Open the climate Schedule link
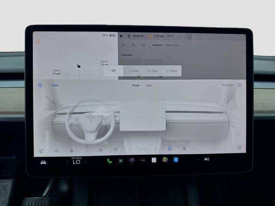This screenshot has width=275, height=206. tap(228, 85)
